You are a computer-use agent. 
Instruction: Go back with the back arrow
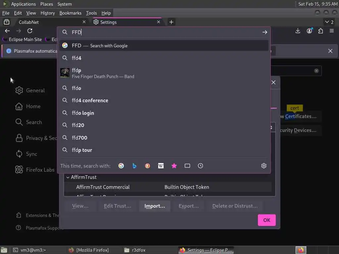tap(7, 31)
